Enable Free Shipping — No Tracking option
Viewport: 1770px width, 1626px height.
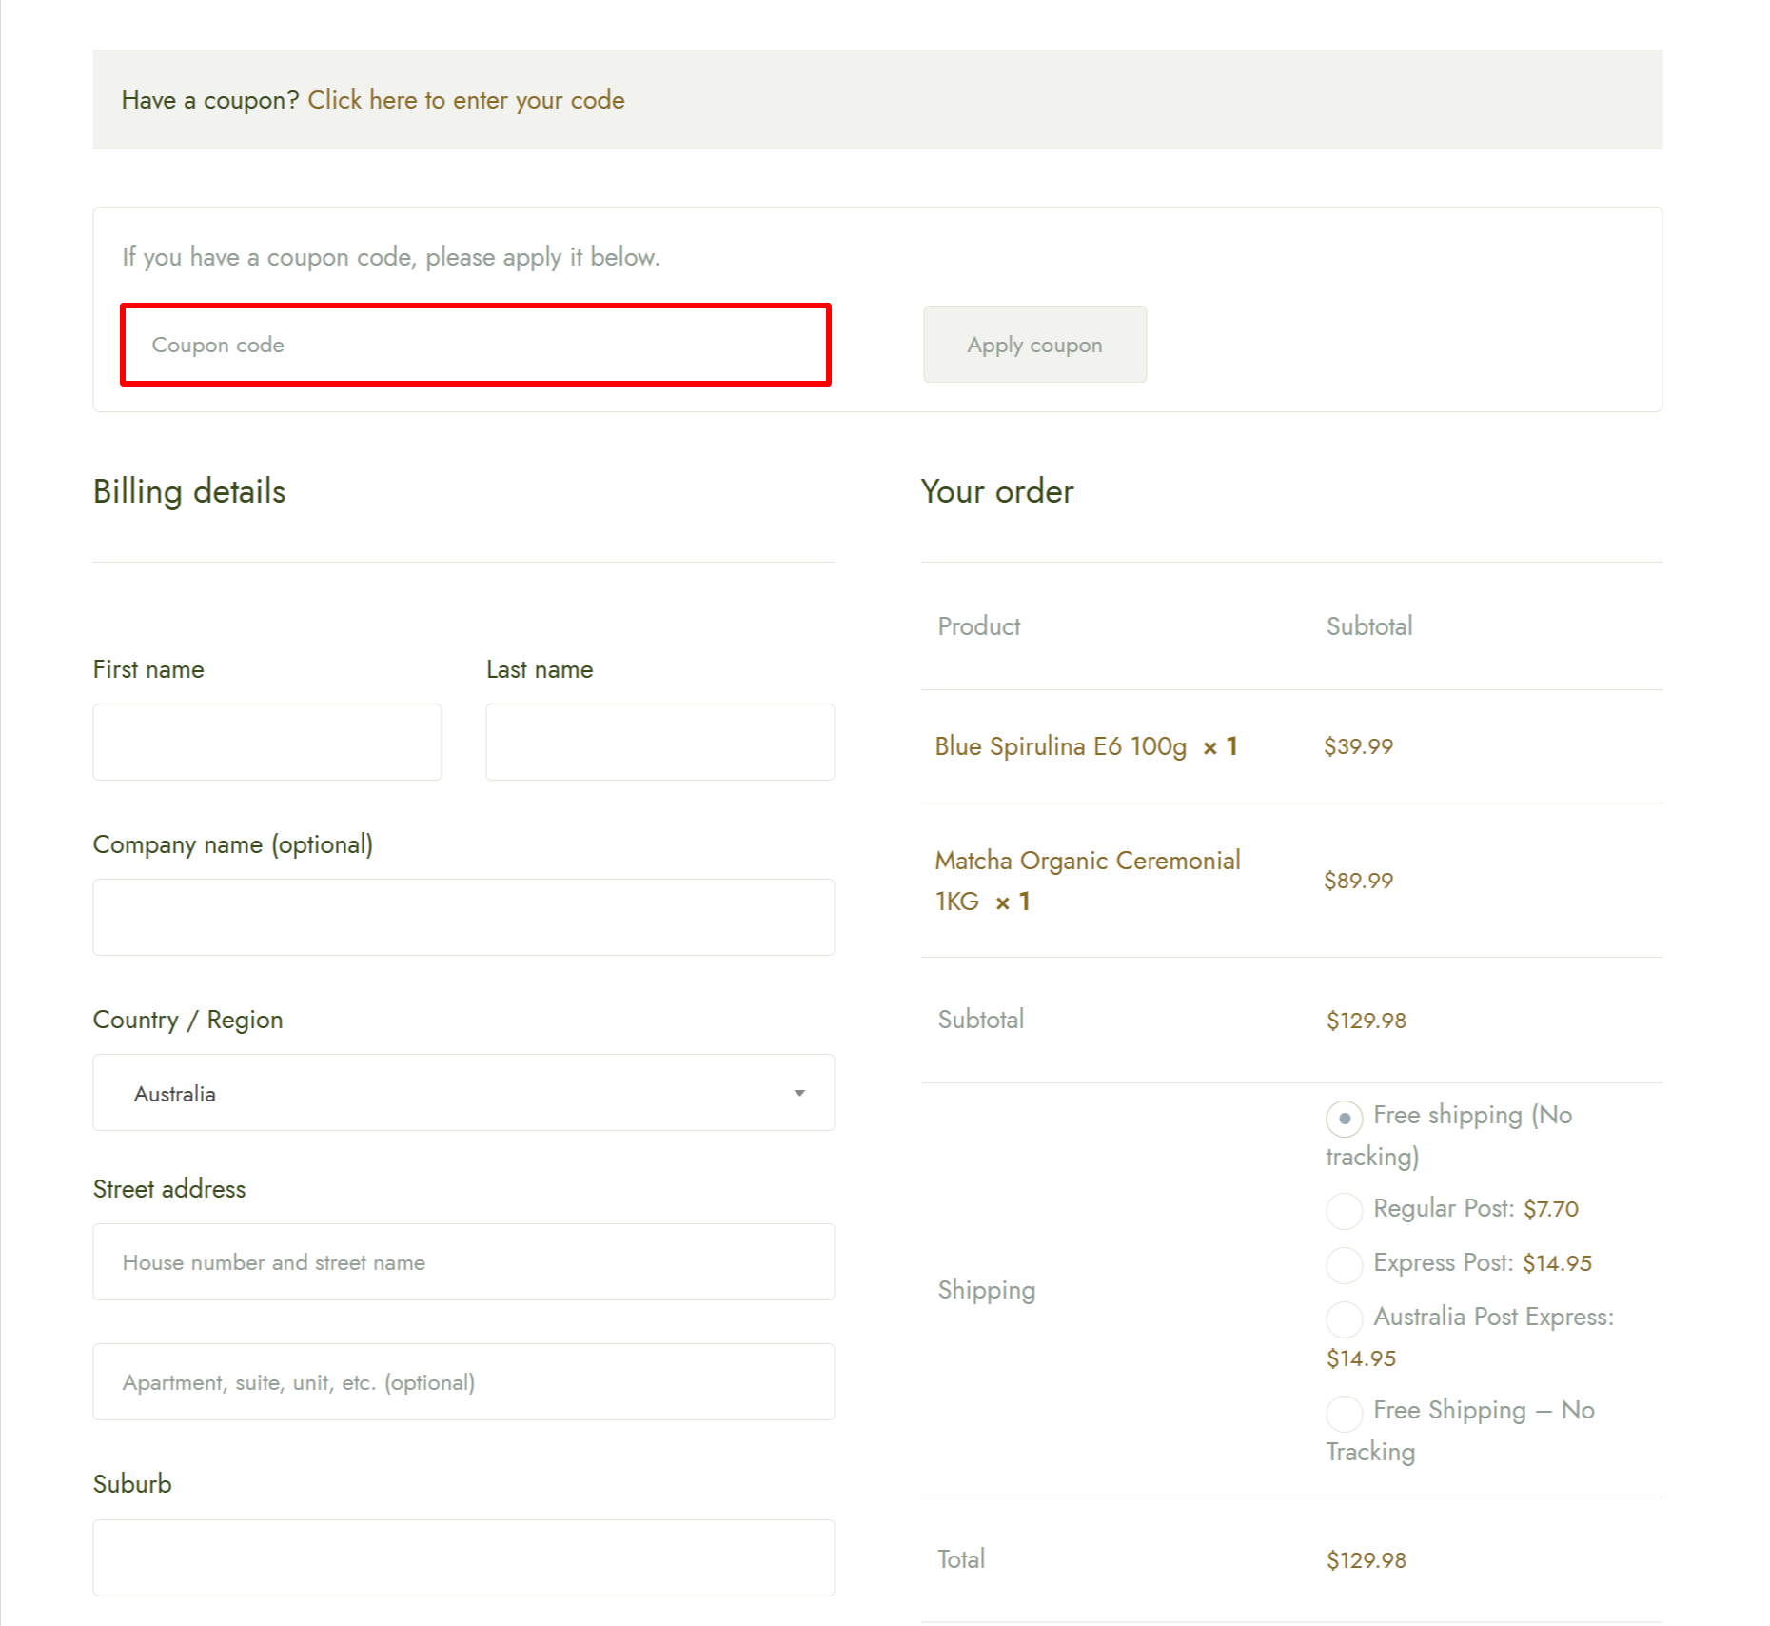tap(1344, 1414)
